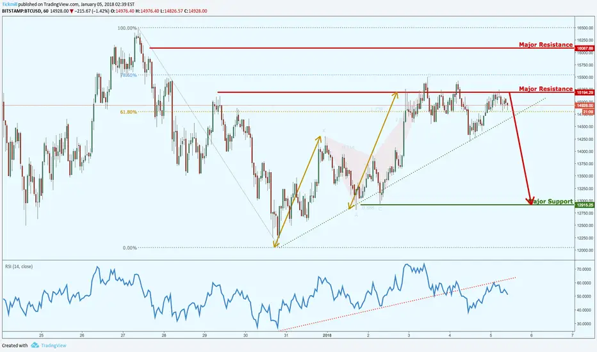Select the Major Resistance label at 16087.88
597x352 pixels.
546,45
